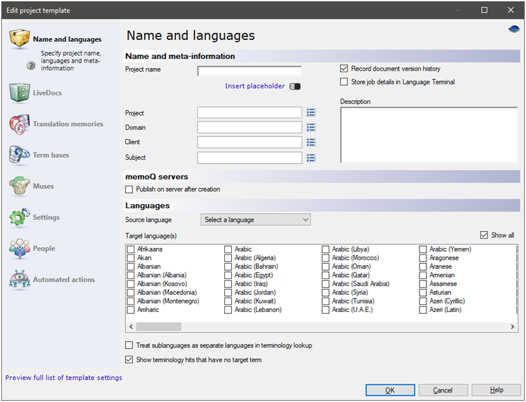Check the Albanian (Kosovo) language box
Screen dimensions: 526x402
(131, 284)
